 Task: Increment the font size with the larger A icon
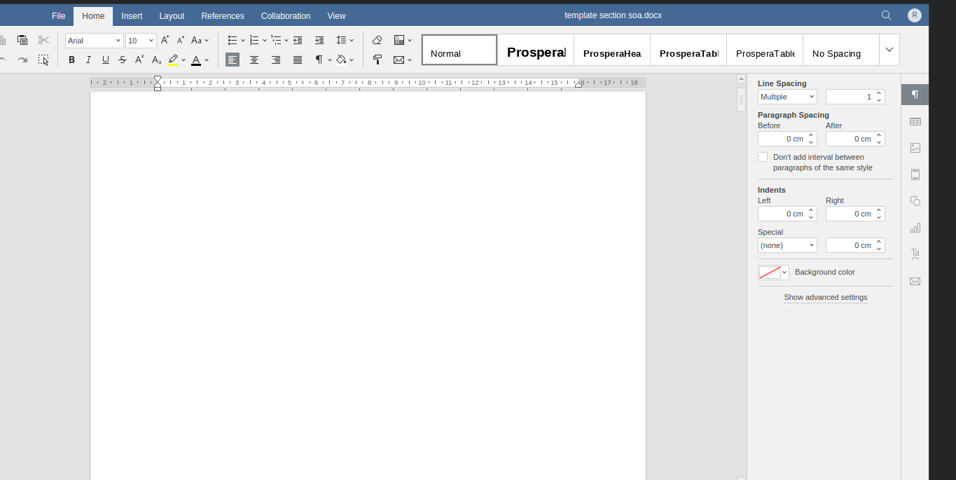coord(165,41)
